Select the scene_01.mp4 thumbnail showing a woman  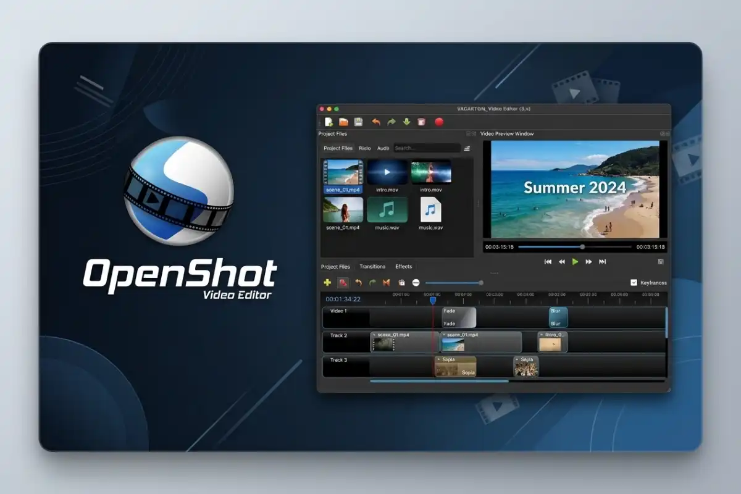point(343,209)
